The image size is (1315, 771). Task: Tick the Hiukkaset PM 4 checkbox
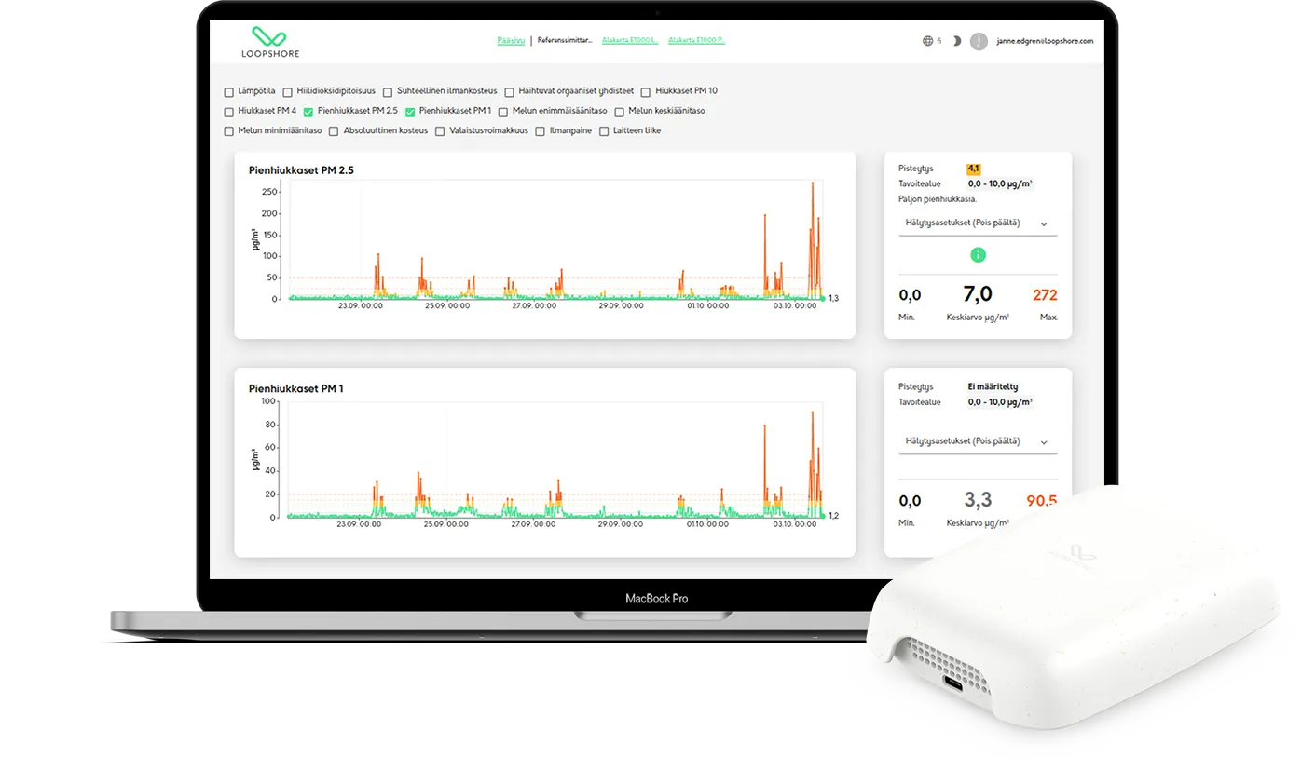tap(229, 112)
